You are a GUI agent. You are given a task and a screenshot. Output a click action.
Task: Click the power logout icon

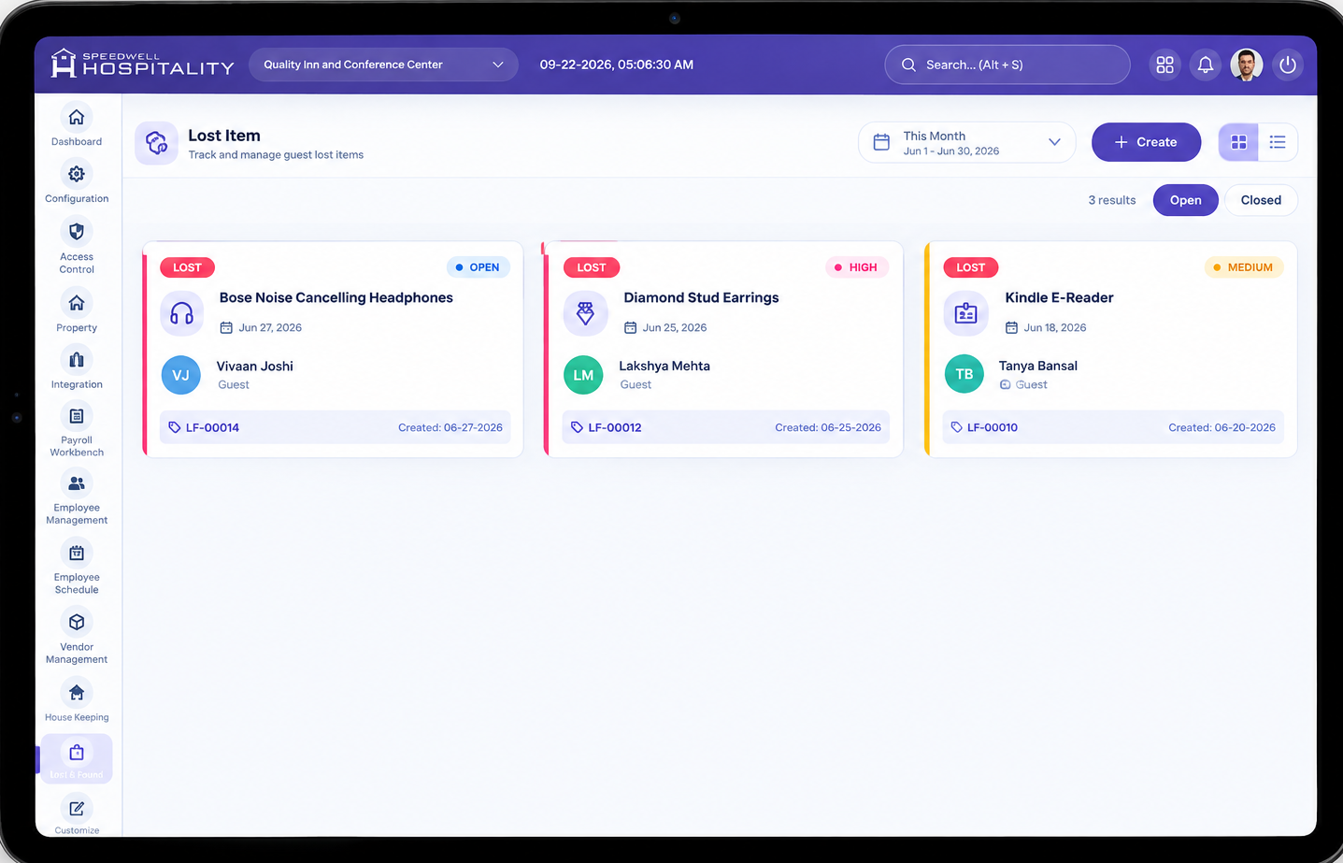pyautogui.click(x=1288, y=65)
